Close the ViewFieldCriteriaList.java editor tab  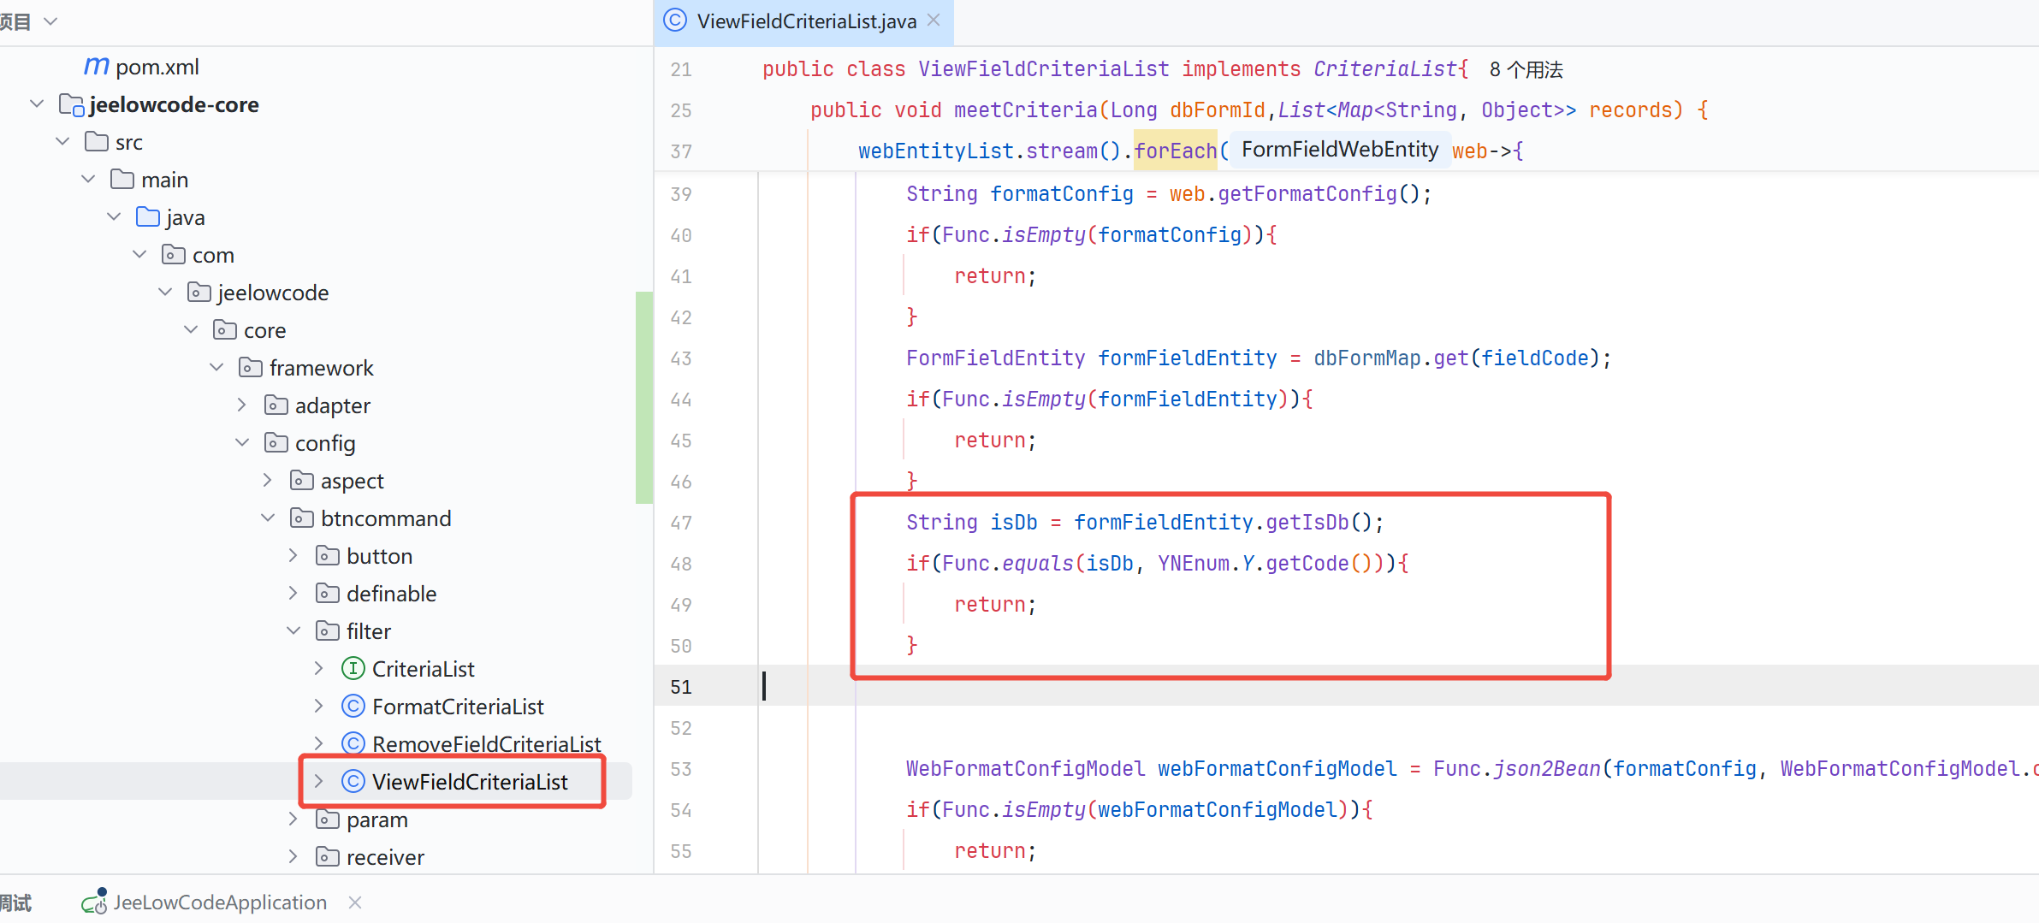934,21
